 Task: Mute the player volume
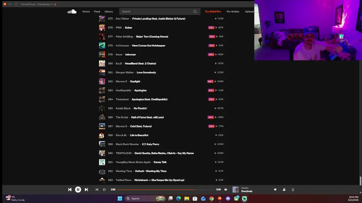click(226, 190)
